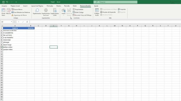181x101 pixels.
Task: Toggle Usar Referências Relativas
Action: coord(21,12)
